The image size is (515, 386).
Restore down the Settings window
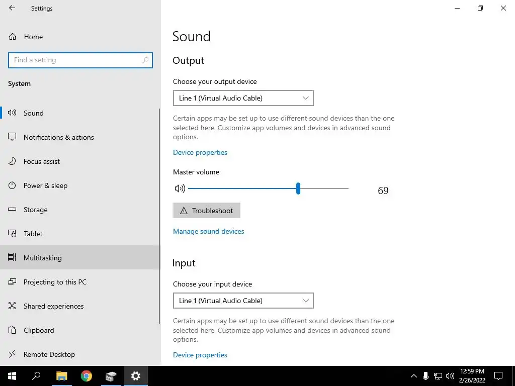(480, 8)
